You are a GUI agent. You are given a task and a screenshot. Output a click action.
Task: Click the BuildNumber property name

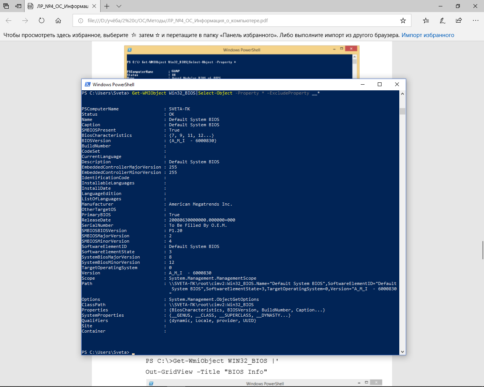(96, 146)
